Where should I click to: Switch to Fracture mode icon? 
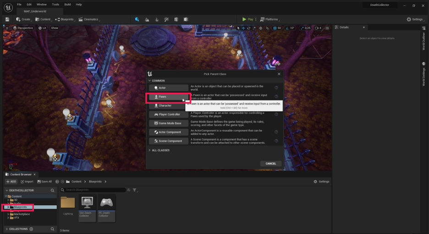click(176, 19)
